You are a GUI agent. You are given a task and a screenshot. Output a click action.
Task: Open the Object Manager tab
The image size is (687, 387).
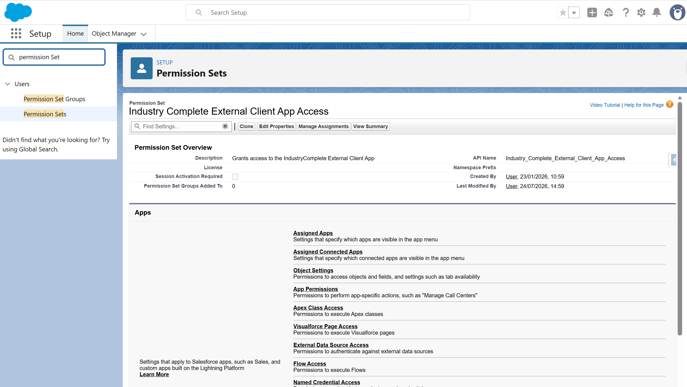point(114,33)
